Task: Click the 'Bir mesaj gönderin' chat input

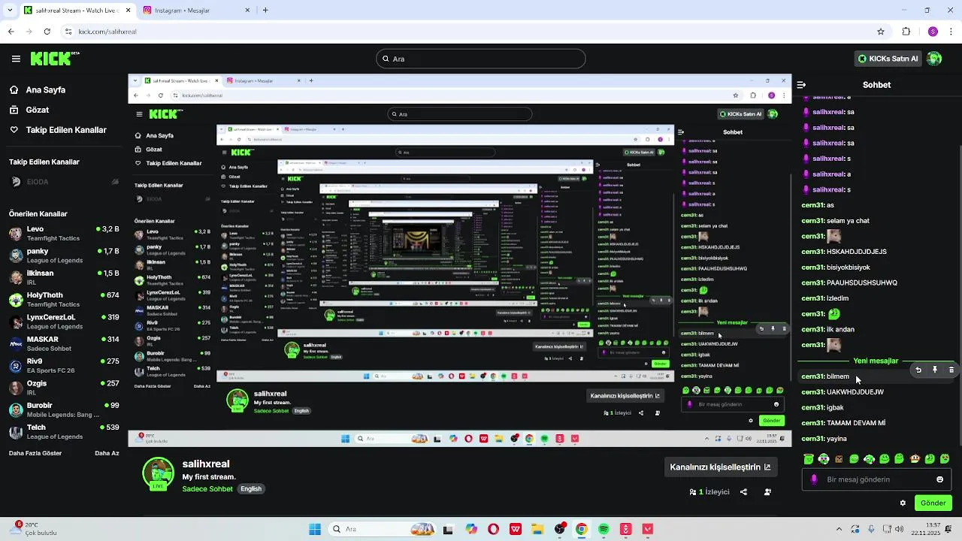Action: pos(876,479)
